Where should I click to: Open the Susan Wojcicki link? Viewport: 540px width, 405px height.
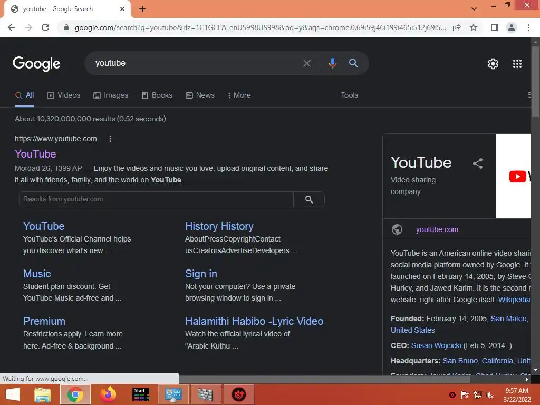(436, 346)
